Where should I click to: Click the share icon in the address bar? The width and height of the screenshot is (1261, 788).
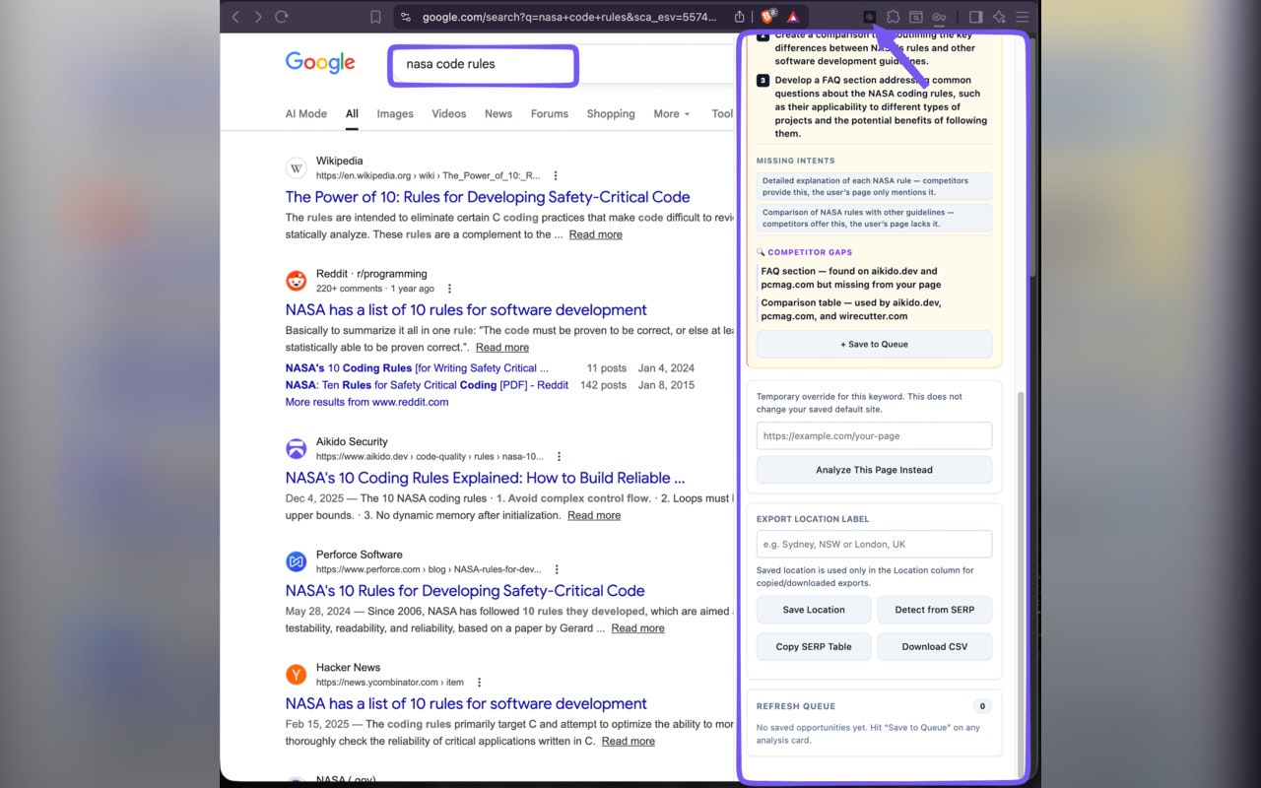[x=740, y=17]
